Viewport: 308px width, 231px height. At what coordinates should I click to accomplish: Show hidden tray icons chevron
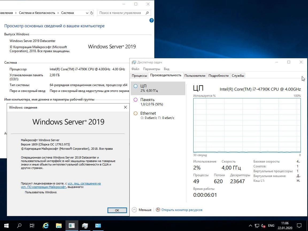(x=250, y=225)
